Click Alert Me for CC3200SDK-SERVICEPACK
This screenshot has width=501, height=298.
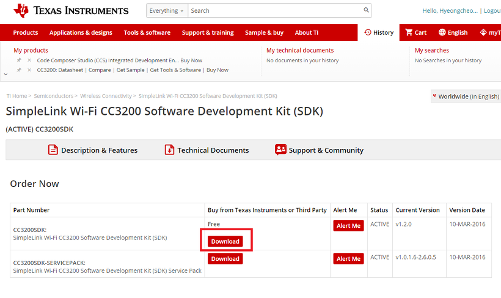point(348,259)
